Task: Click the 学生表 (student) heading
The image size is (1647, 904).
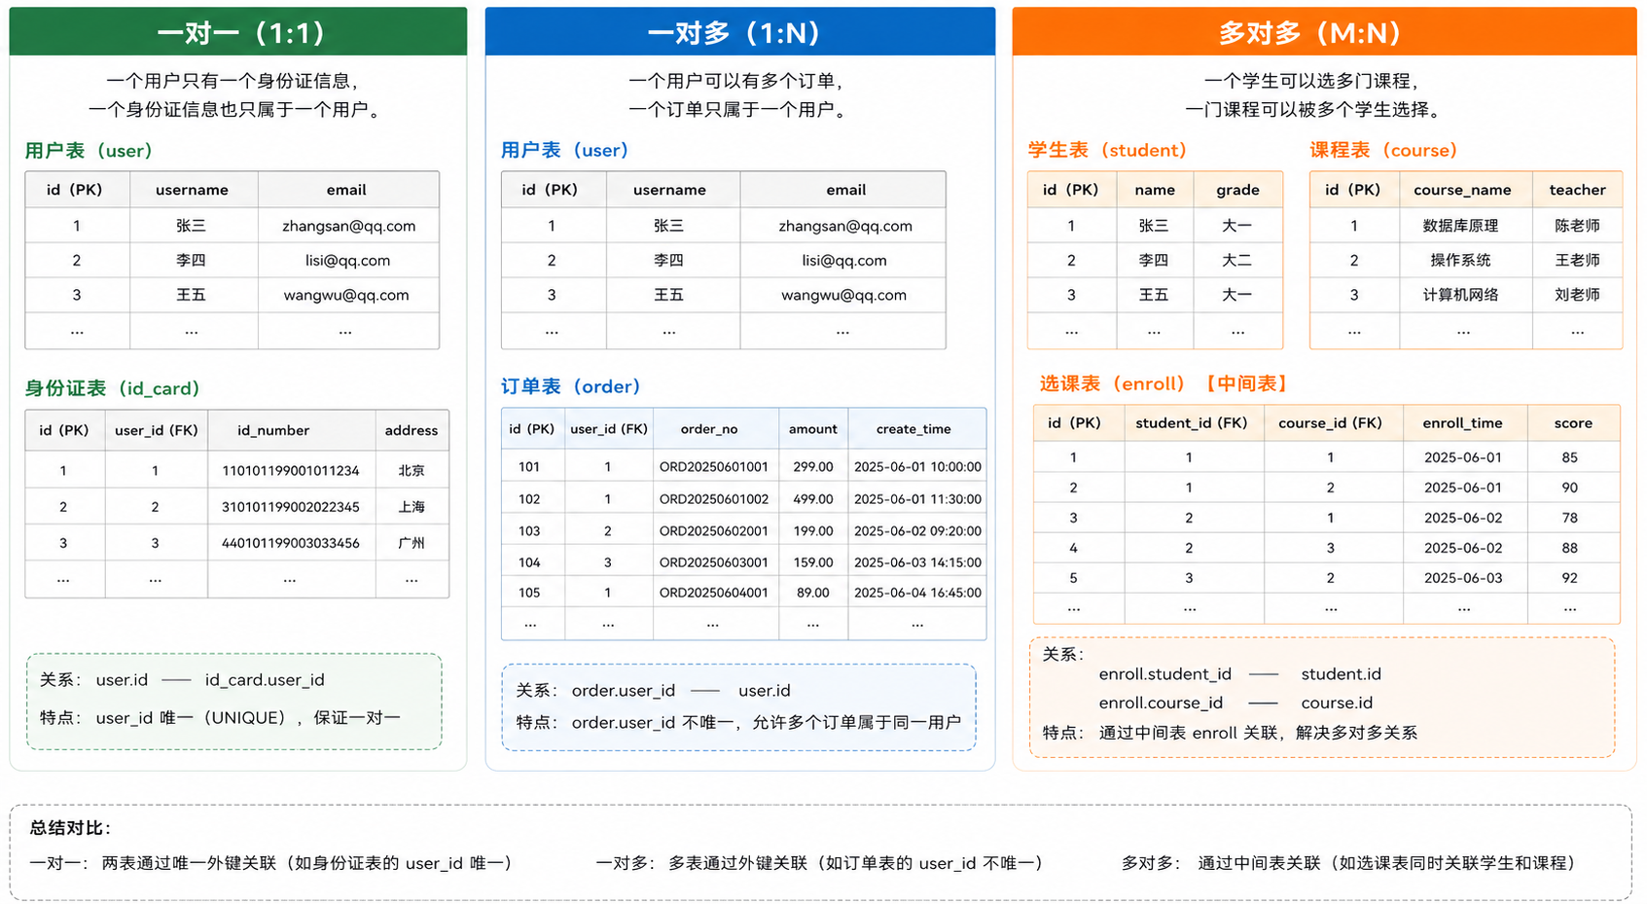Action: [1108, 150]
